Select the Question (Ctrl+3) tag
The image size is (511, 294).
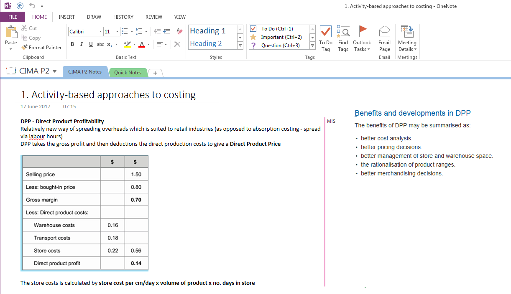pos(280,46)
